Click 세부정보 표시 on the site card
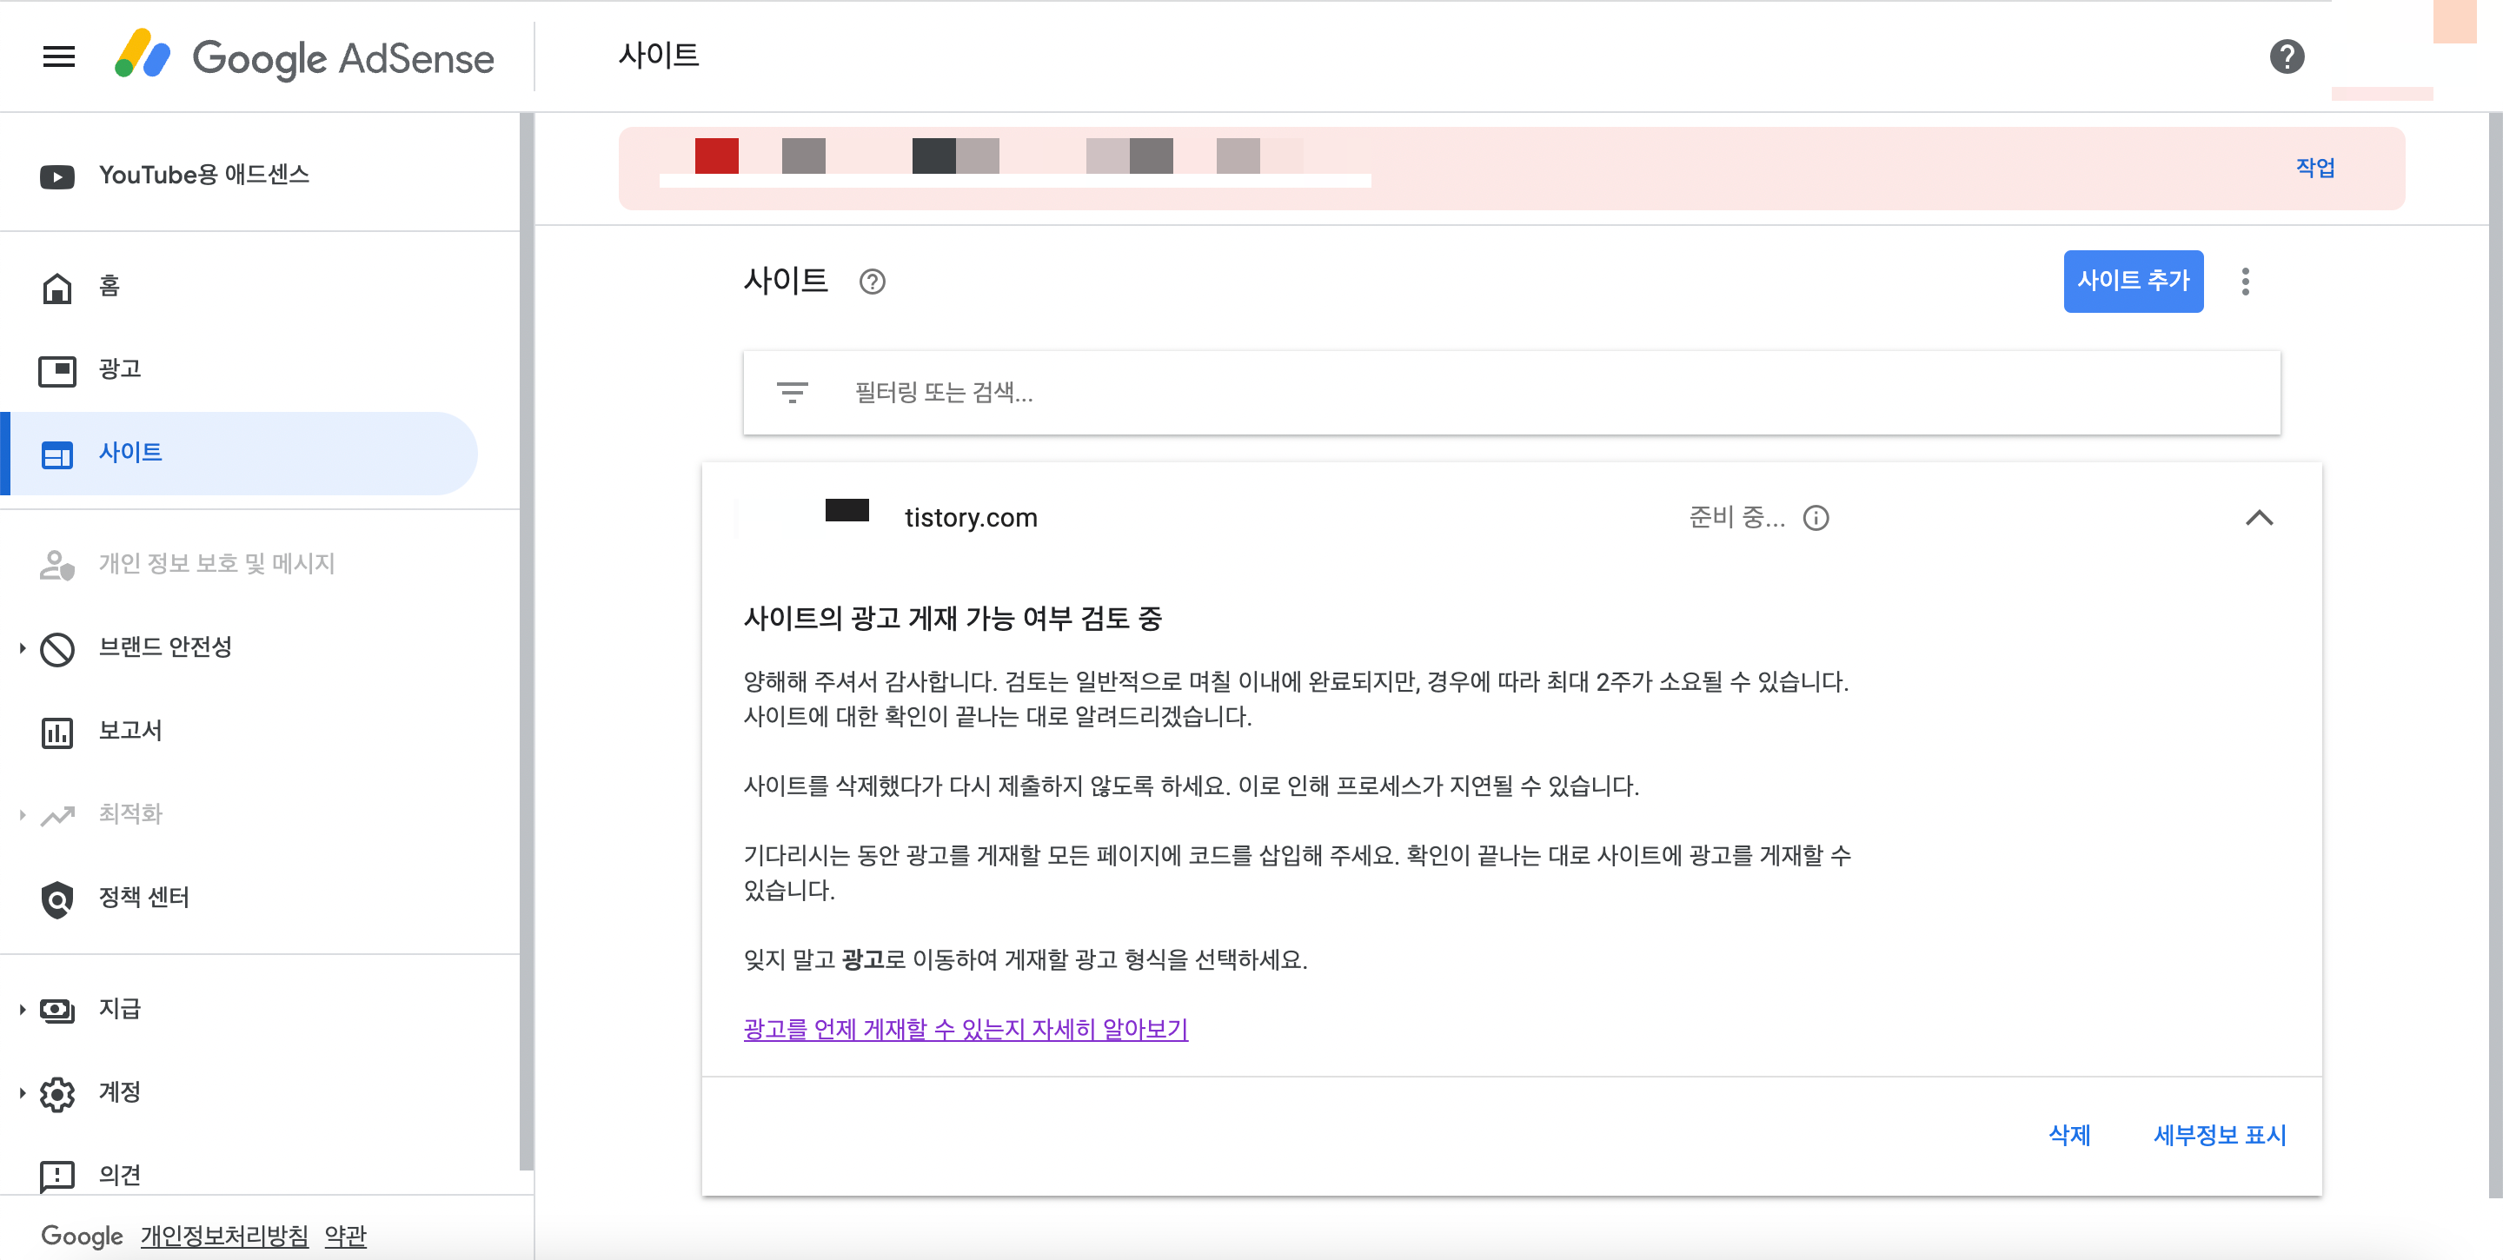The width and height of the screenshot is (2503, 1260). click(2220, 1135)
